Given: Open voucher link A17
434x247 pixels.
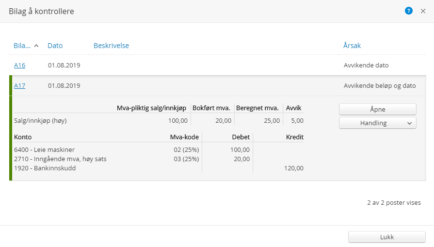Looking at the screenshot, I should (x=19, y=86).
